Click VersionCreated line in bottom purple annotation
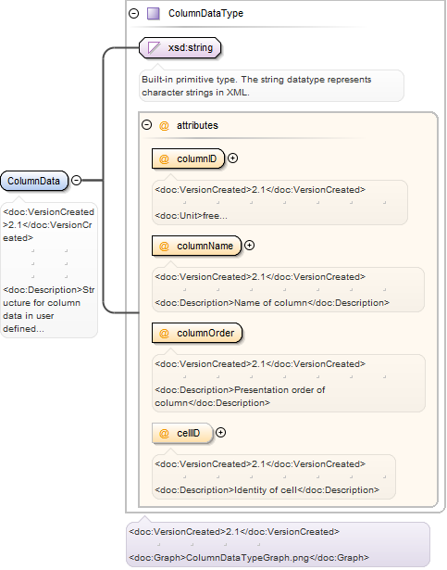The image size is (447, 570). tap(234, 532)
